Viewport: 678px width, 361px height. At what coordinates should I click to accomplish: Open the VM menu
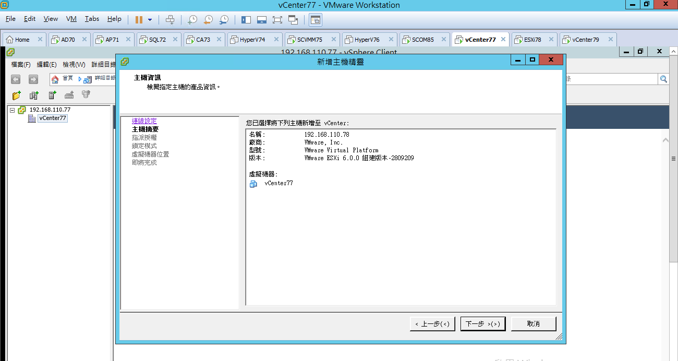(71, 19)
